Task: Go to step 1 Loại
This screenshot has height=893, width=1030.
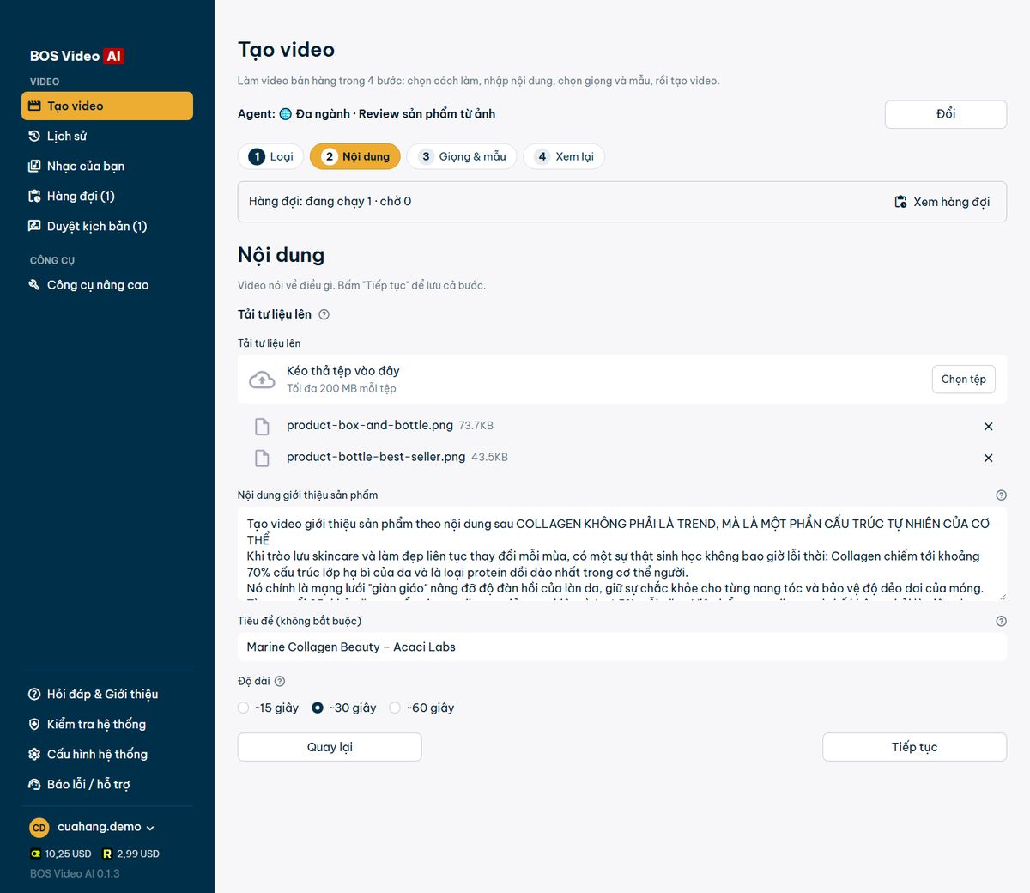Action: (x=270, y=156)
